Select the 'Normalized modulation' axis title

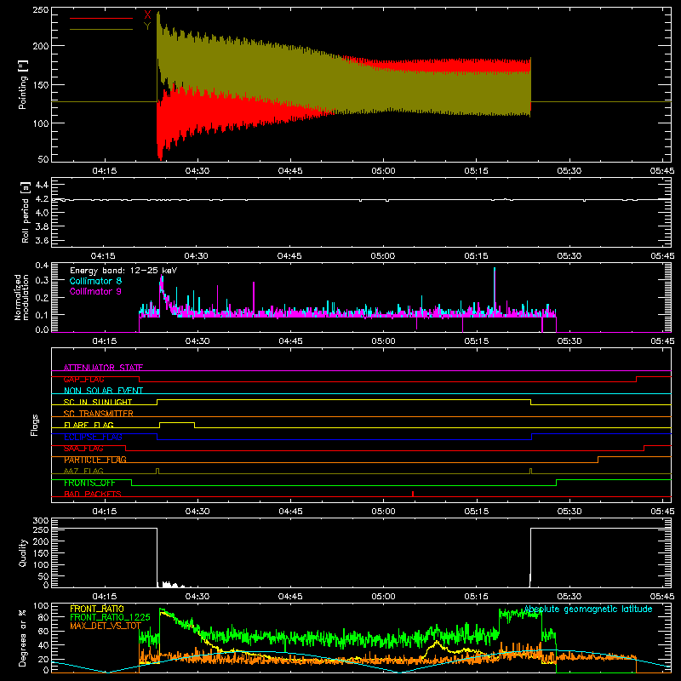point(22,297)
